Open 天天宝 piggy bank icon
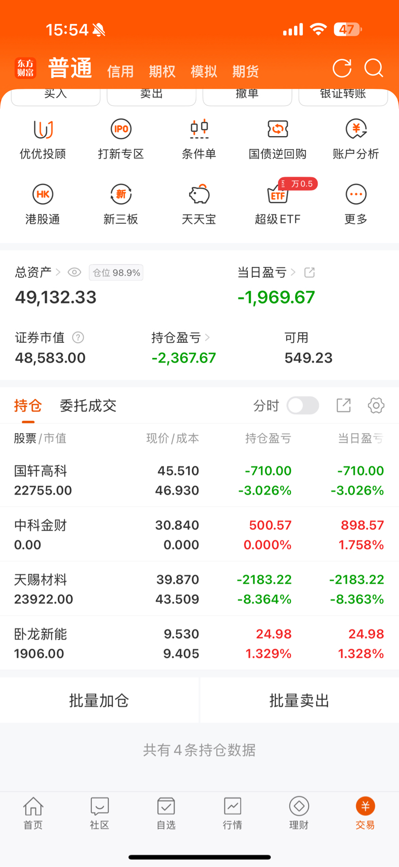The width and height of the screenshot is (399, 867). pyautogui.click(x=199, y=194)
